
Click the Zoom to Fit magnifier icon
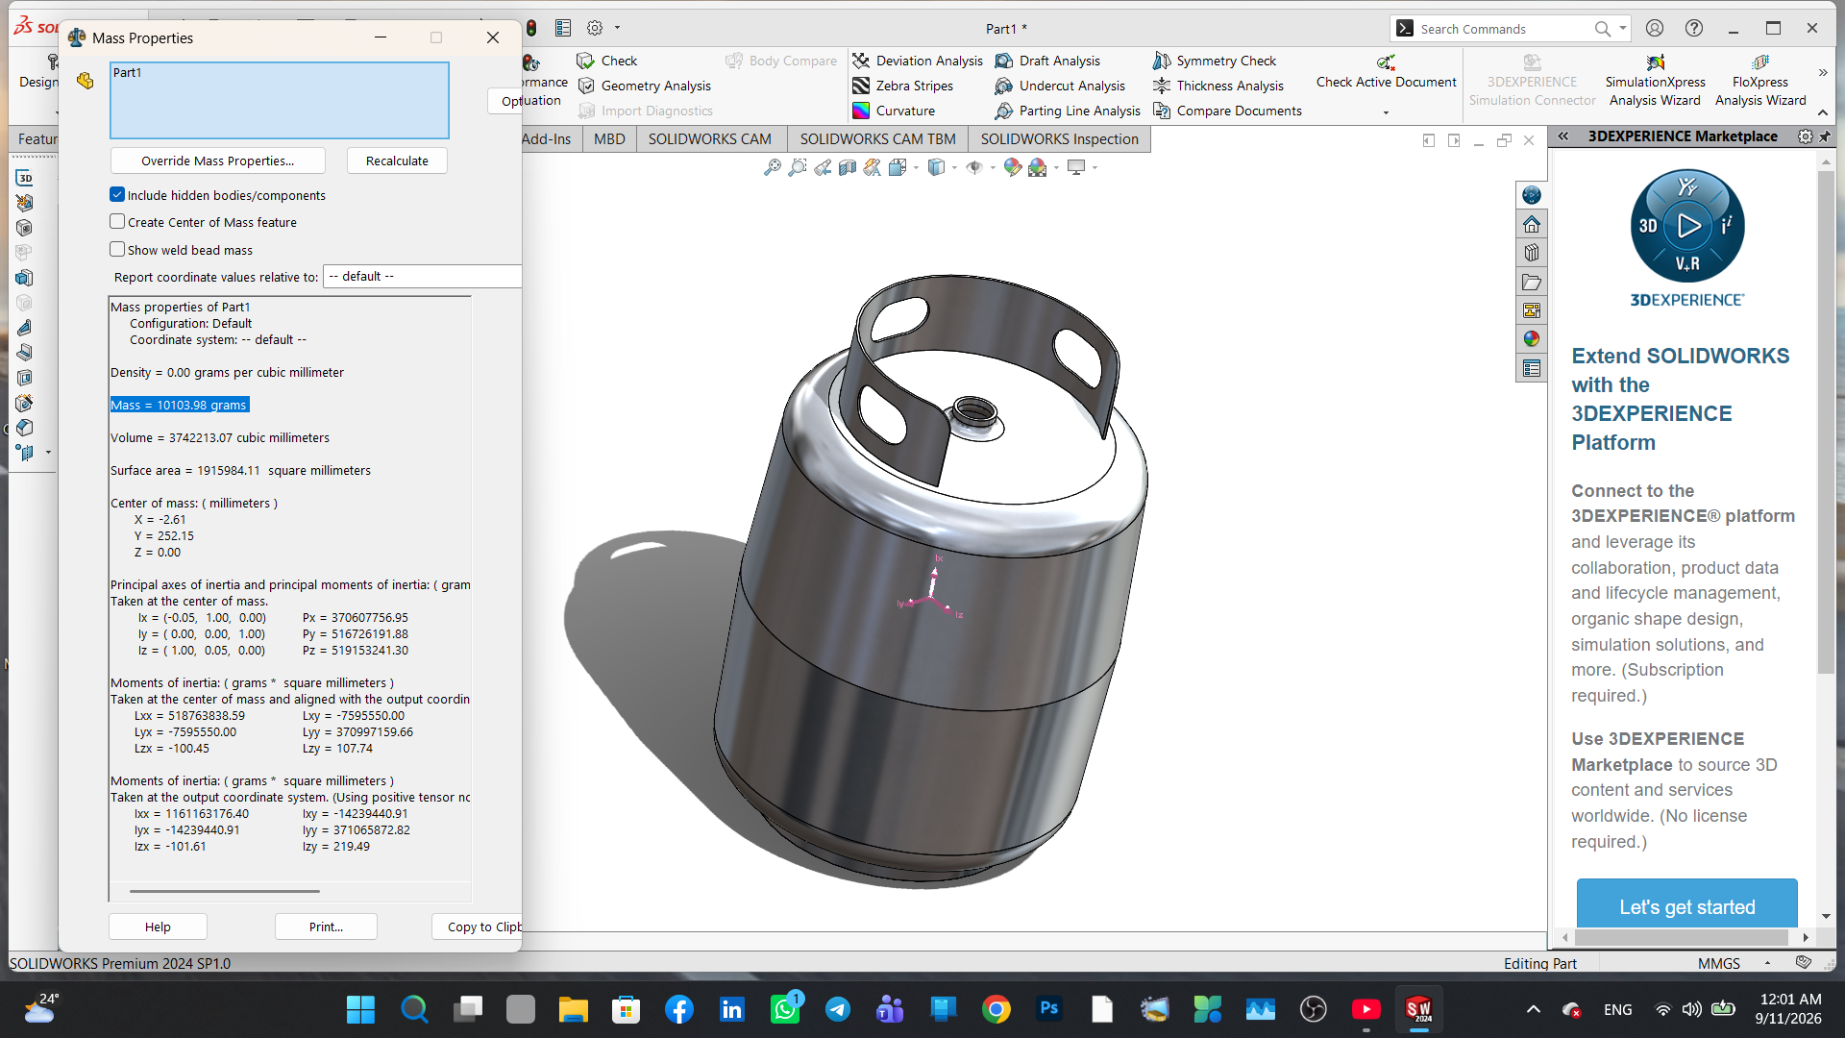pyautogui.click(x=772, y=167)
